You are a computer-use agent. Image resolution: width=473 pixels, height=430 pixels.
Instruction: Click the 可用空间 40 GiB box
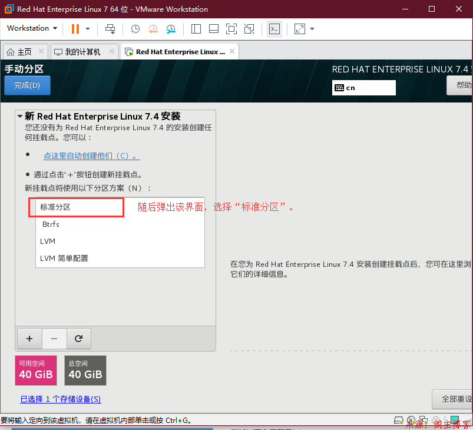coord(36,371)
